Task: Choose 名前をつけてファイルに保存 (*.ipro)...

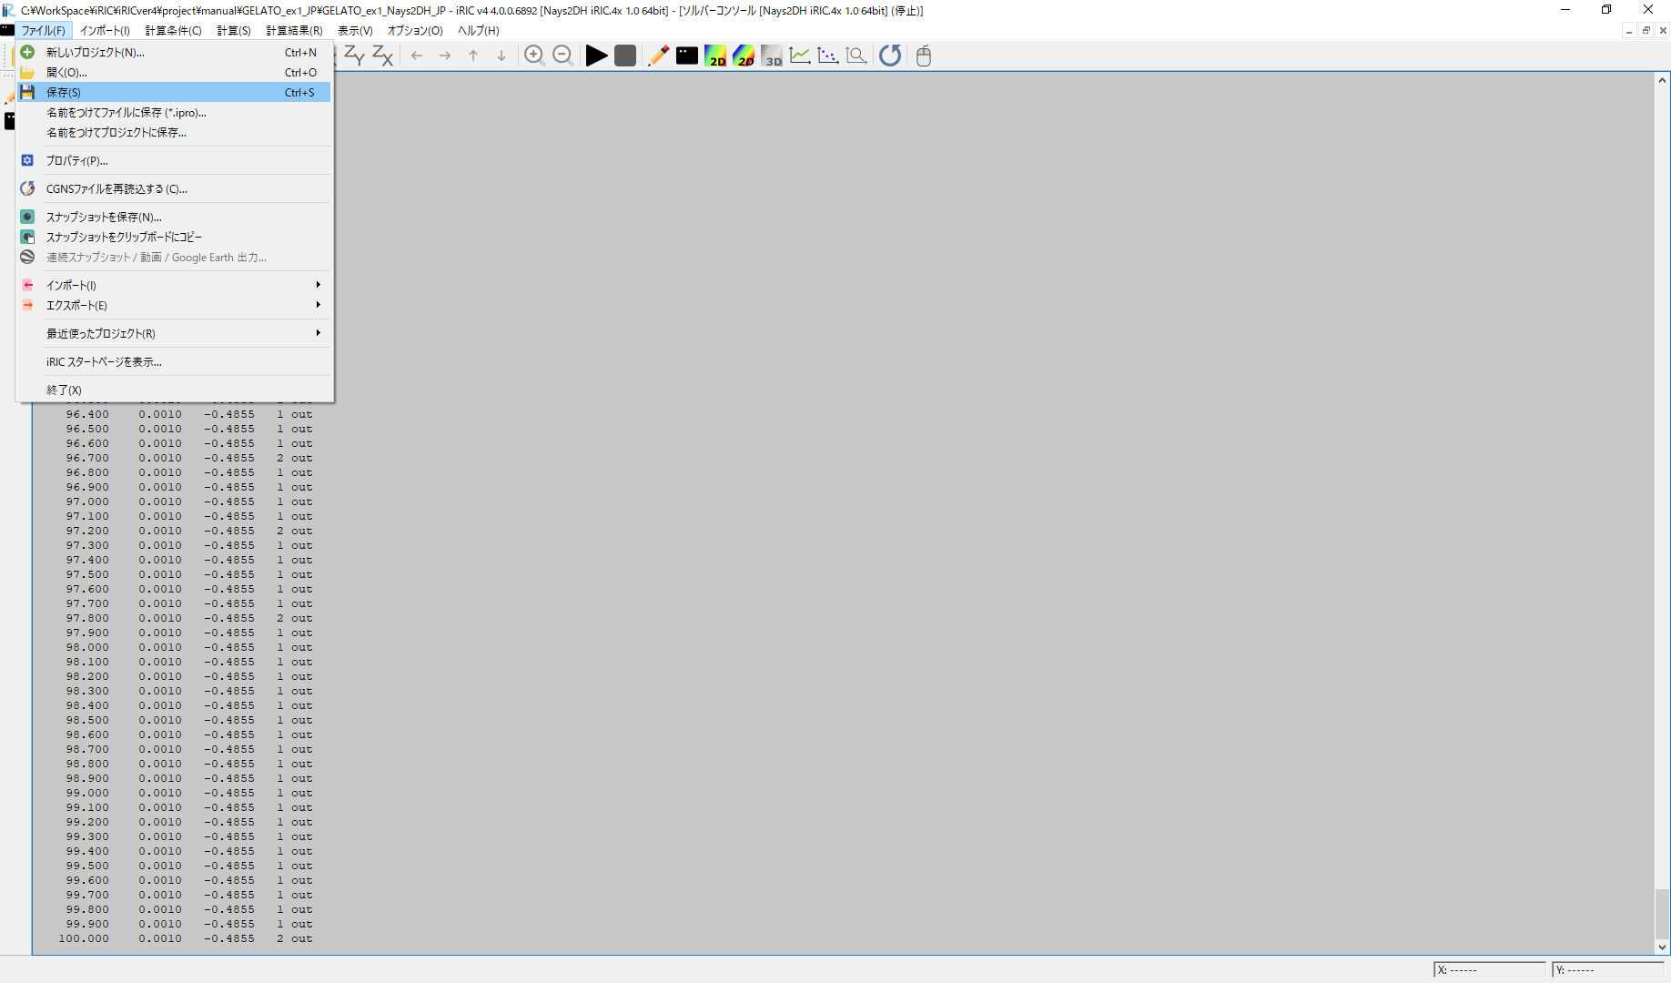Action: (174, 112)
